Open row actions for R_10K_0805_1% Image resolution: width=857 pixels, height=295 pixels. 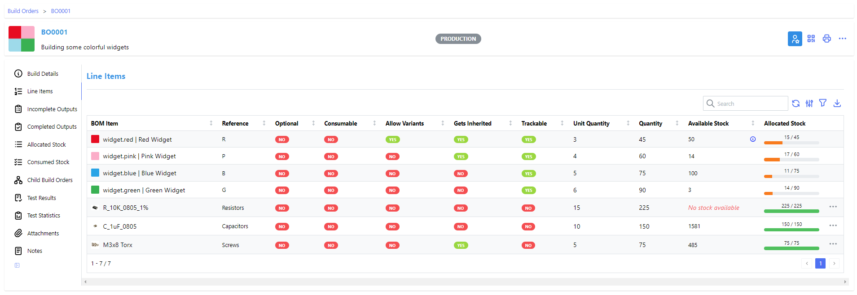tap(833, 207)
